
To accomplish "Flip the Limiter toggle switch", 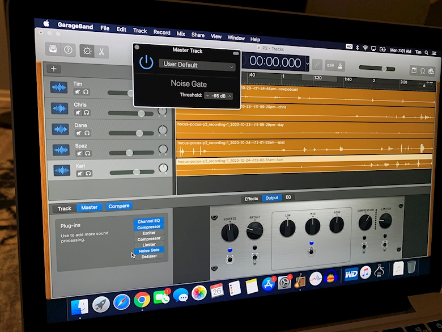I will 385,245.
